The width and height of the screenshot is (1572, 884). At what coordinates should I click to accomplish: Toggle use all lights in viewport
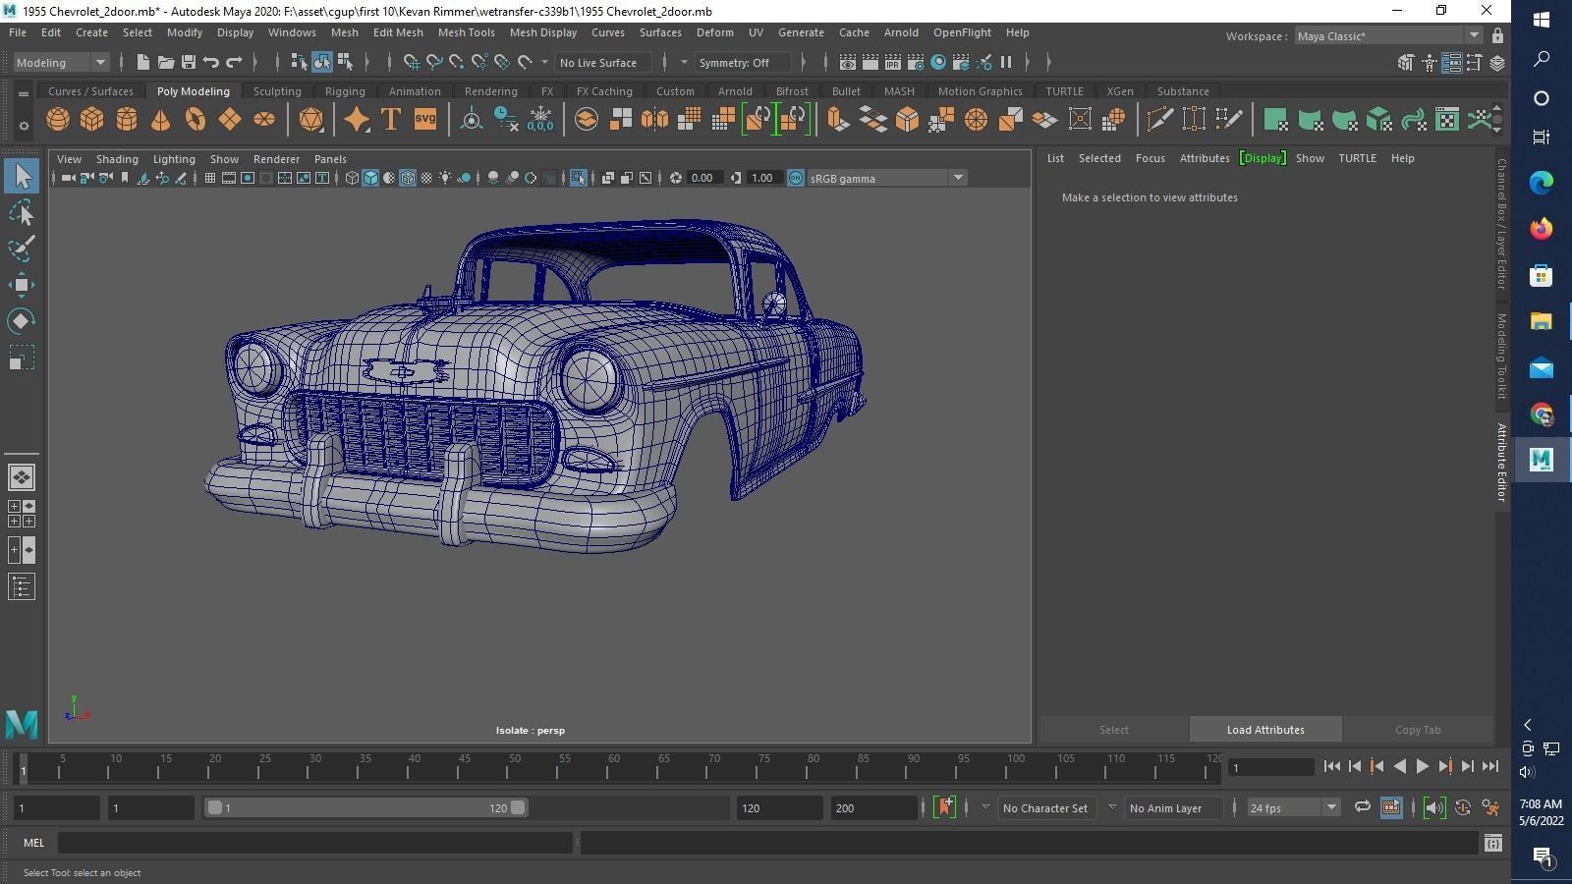pyautogui.click(x=445, y=178)
